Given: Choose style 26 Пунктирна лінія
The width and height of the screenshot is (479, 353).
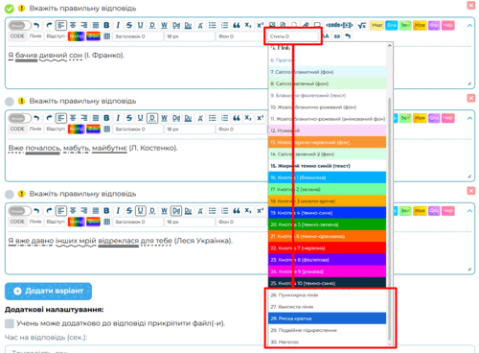Looking at the screenshot, I should 327,294.
